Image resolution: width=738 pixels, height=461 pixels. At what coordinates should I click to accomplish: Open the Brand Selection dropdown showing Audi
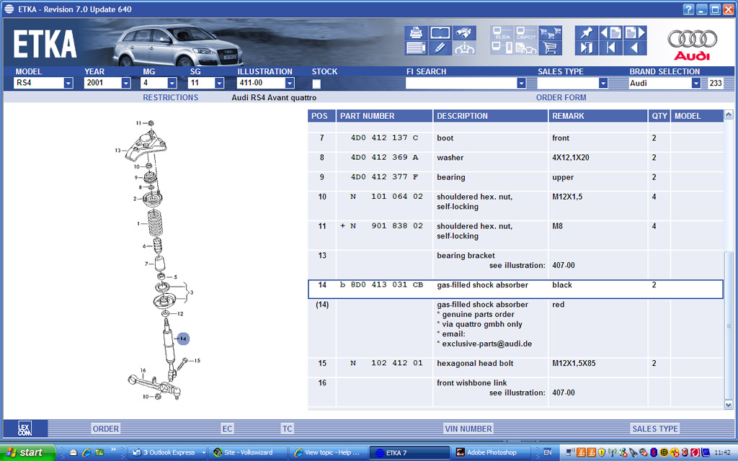tap(696, 84)
